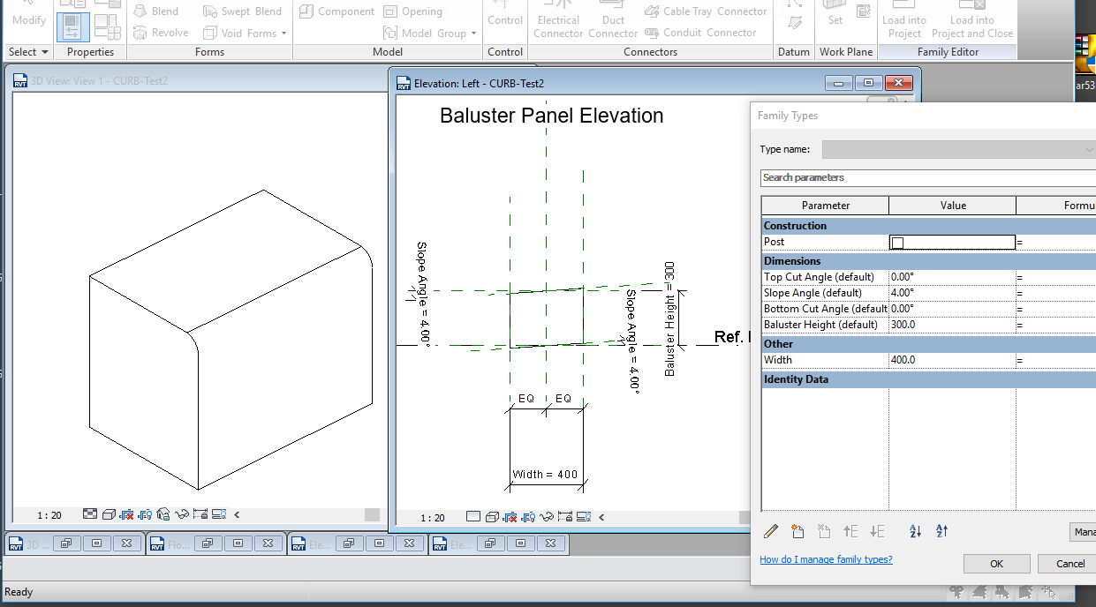Click the 1 : 20 scale in Elevation view
The image size is (1096, 607).
pyautogui.click(x=433, y=518)
